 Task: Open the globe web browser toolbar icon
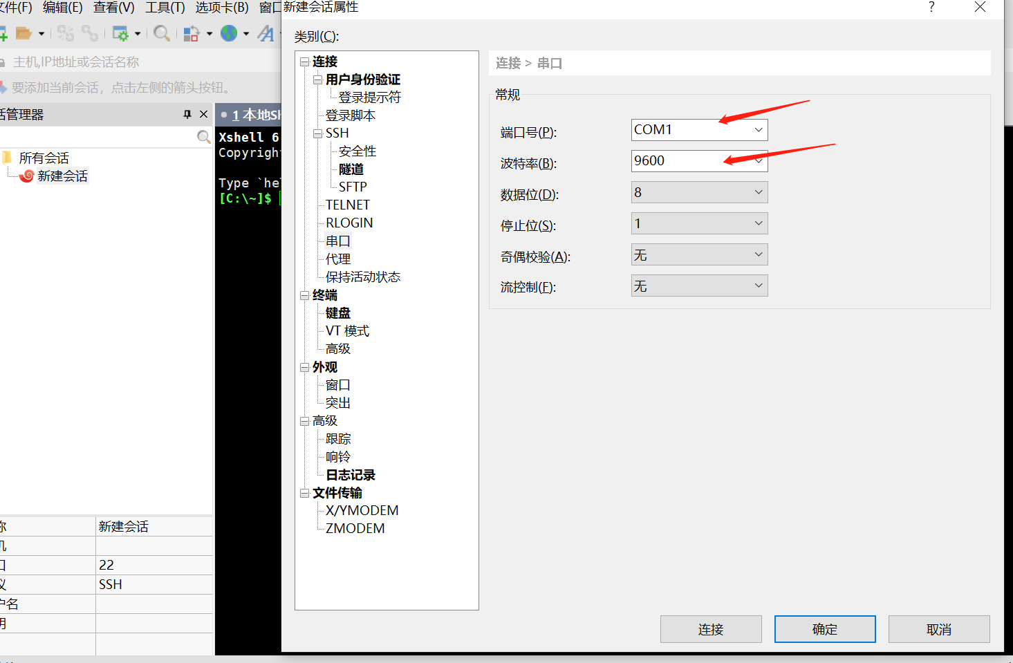click(x=229, y=32)
